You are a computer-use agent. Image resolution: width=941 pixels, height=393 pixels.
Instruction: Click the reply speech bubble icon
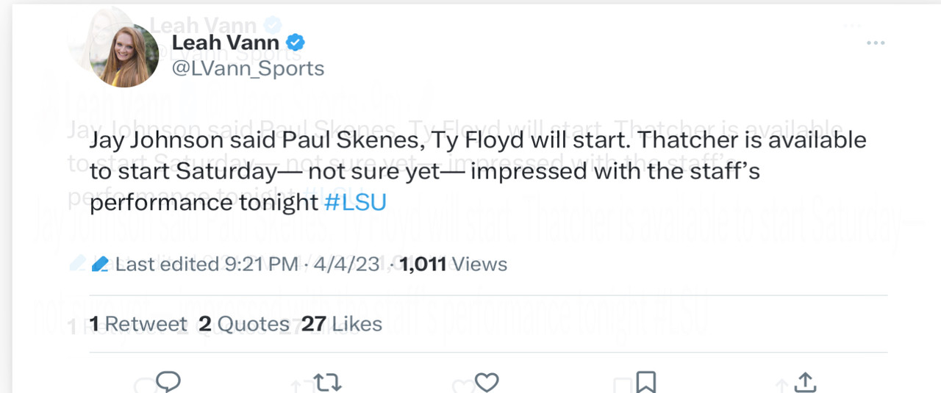[168, 381]
